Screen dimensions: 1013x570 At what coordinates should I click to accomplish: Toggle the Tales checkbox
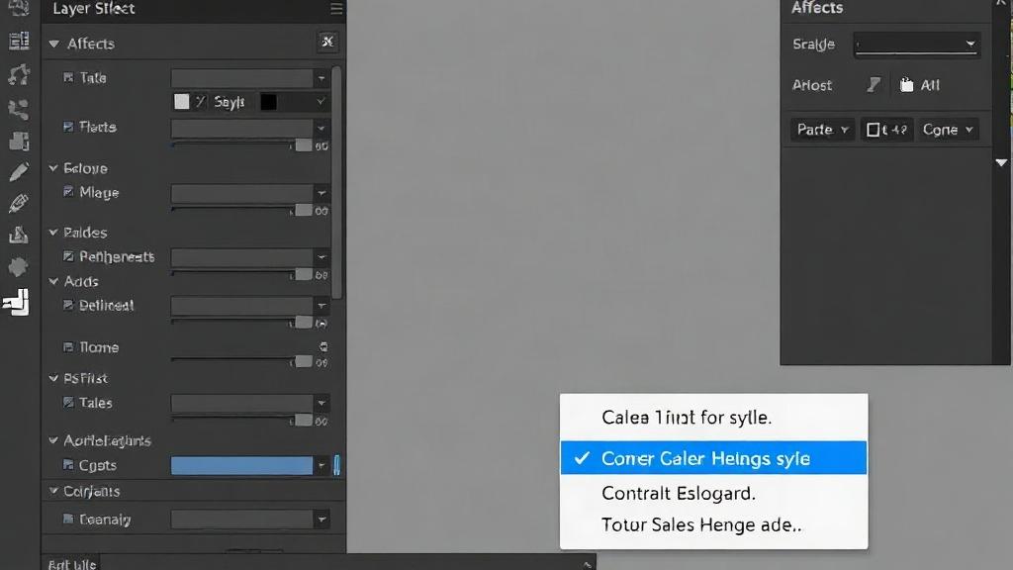pyautogui.click(x=68, y=402)
